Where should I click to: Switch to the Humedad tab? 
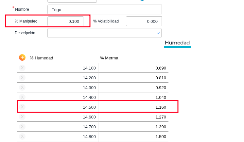[177, 43]
